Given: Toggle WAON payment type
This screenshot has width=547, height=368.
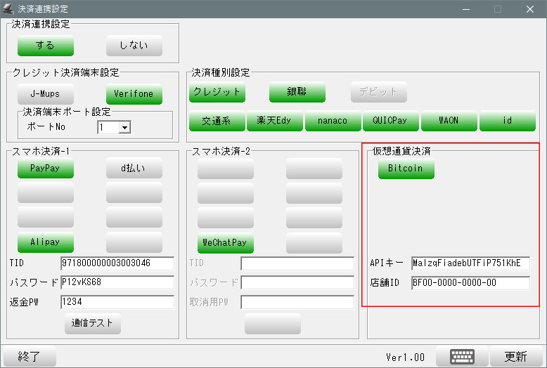Looking at the screenshot, I should pyautogui.click(x=449, y=121).
